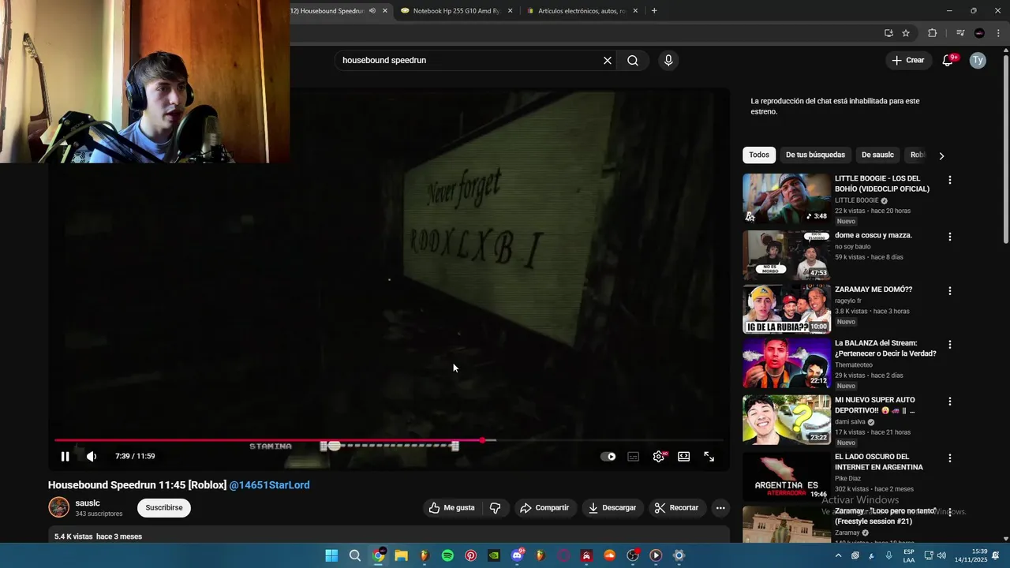
Task: Open a new browser tab
Action: [654, 10]
